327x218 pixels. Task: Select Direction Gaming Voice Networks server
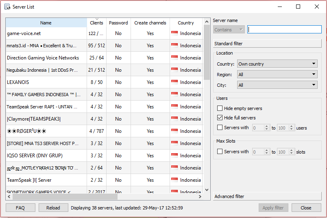104,58
